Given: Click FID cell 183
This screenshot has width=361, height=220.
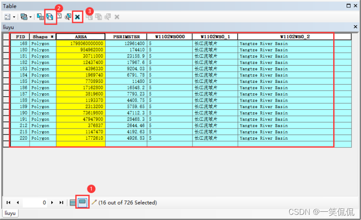Looking at the screenshot, I should tap(20, 69).
